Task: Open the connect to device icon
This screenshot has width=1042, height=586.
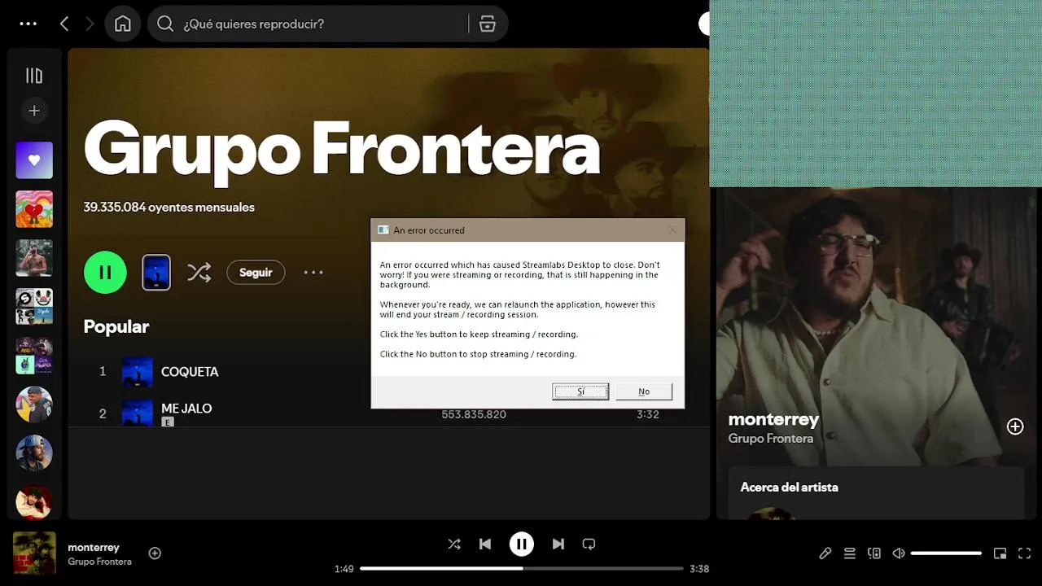Action: coord(874,553)
